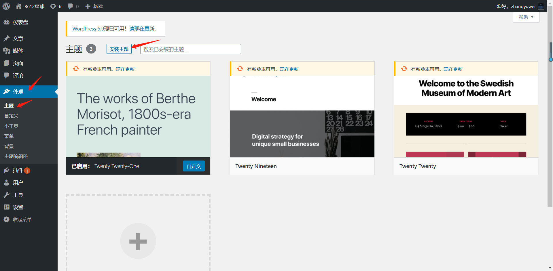553x271 pixels.
Task: Click the B612星球 site name
Action: pyautogui.click(x=34, y=6)
